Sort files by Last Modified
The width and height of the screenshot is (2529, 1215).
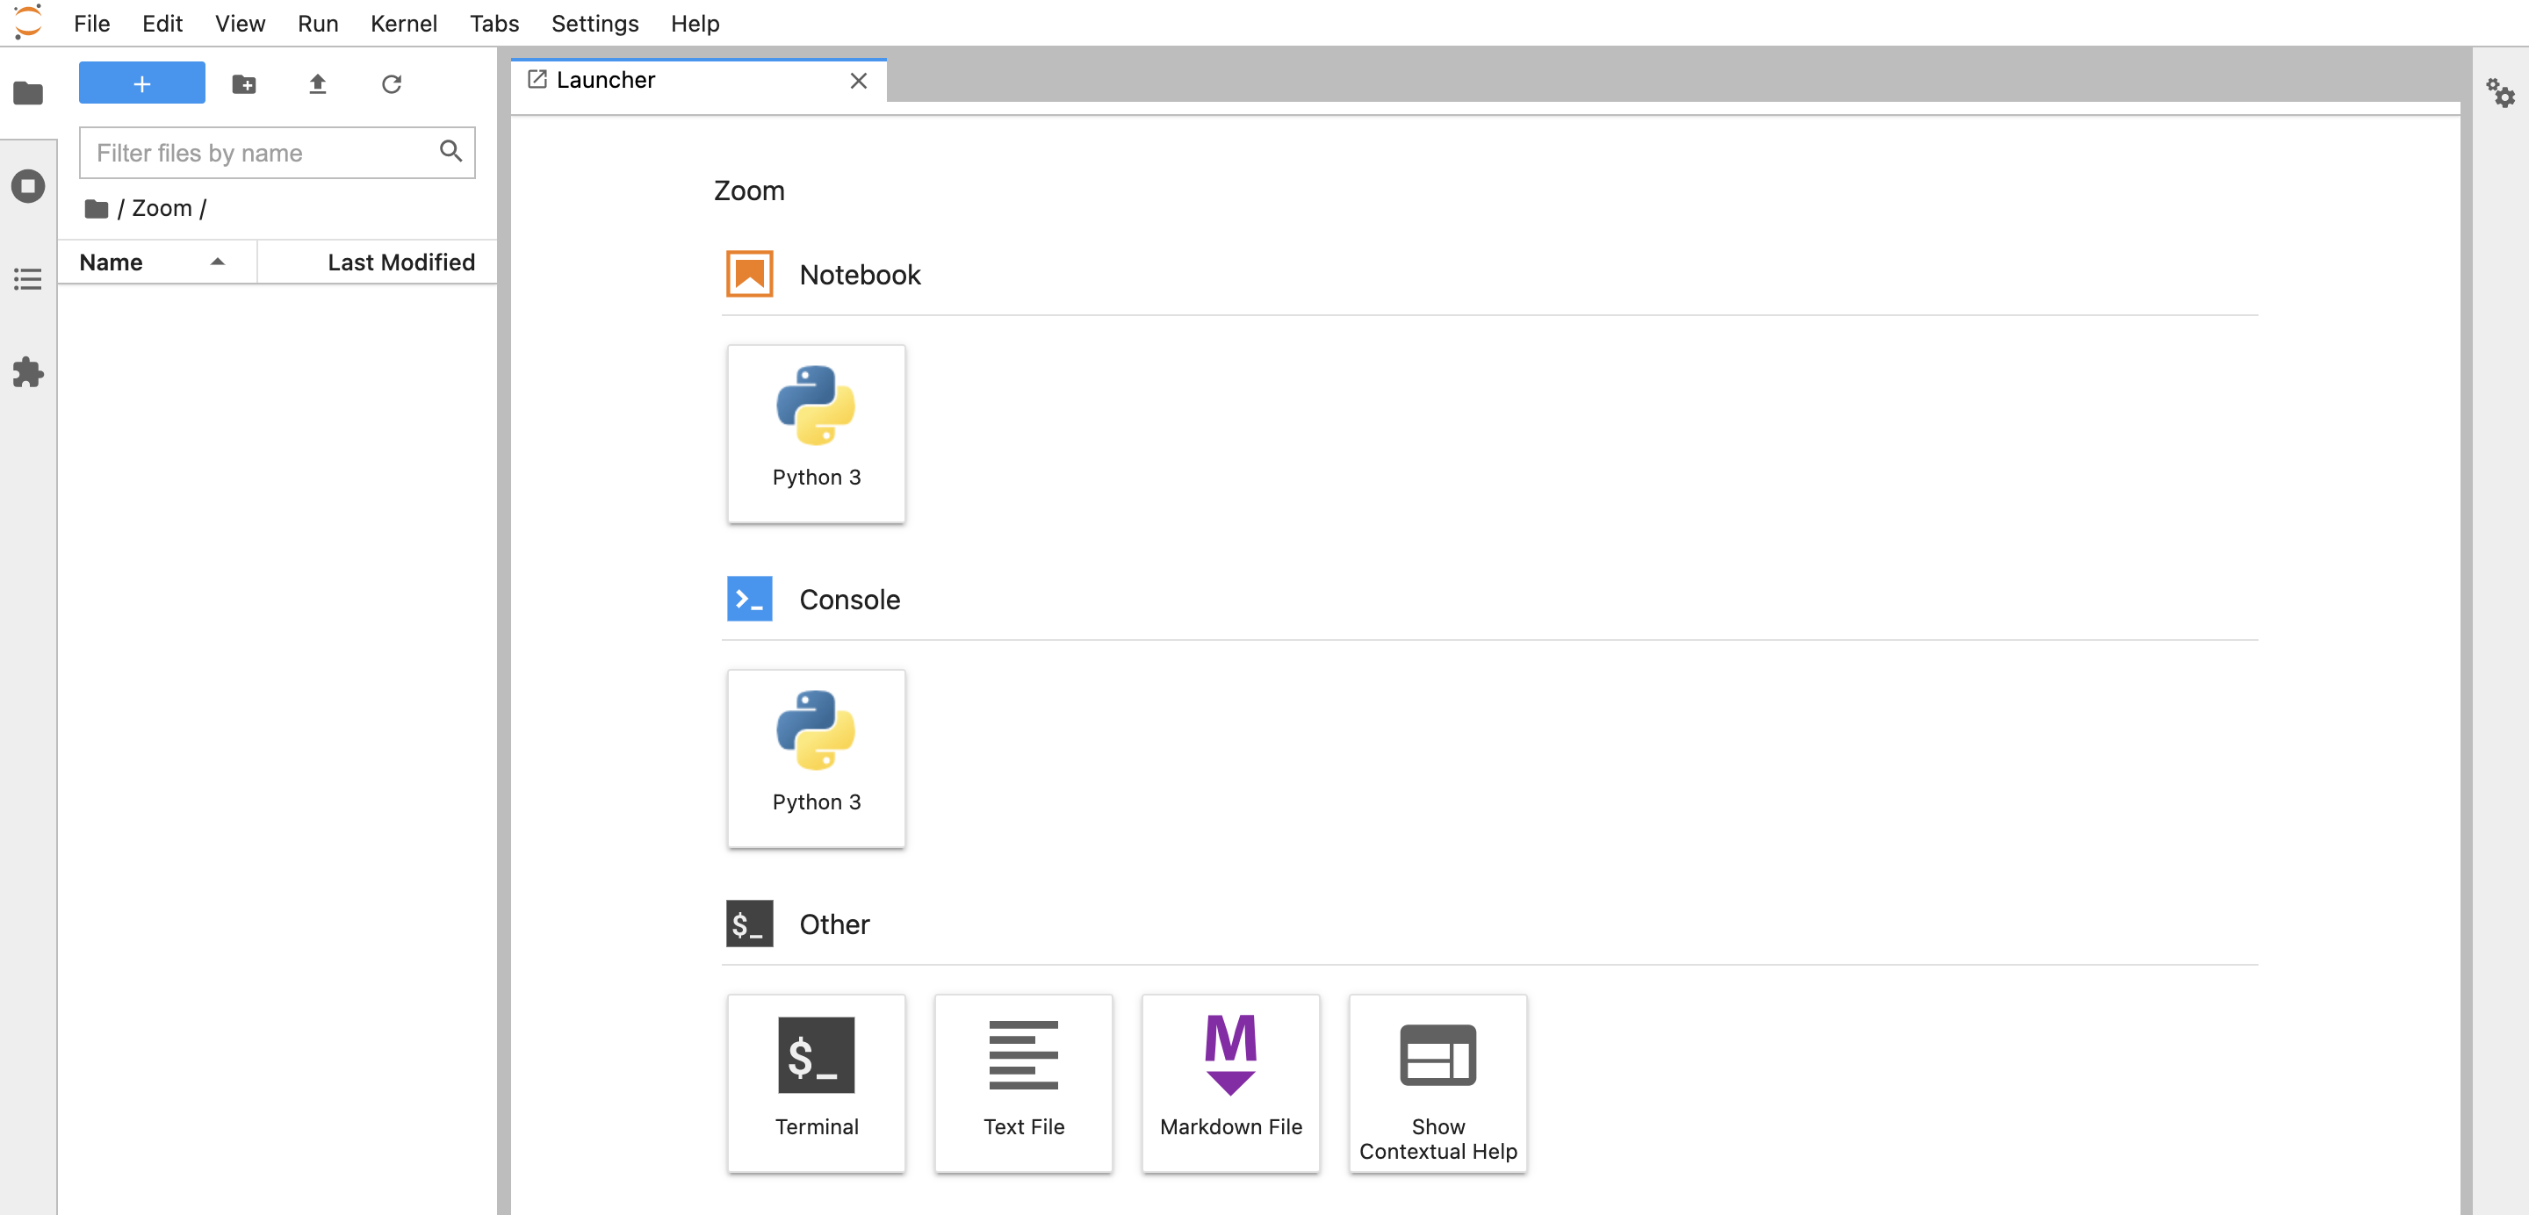[400, 262]
